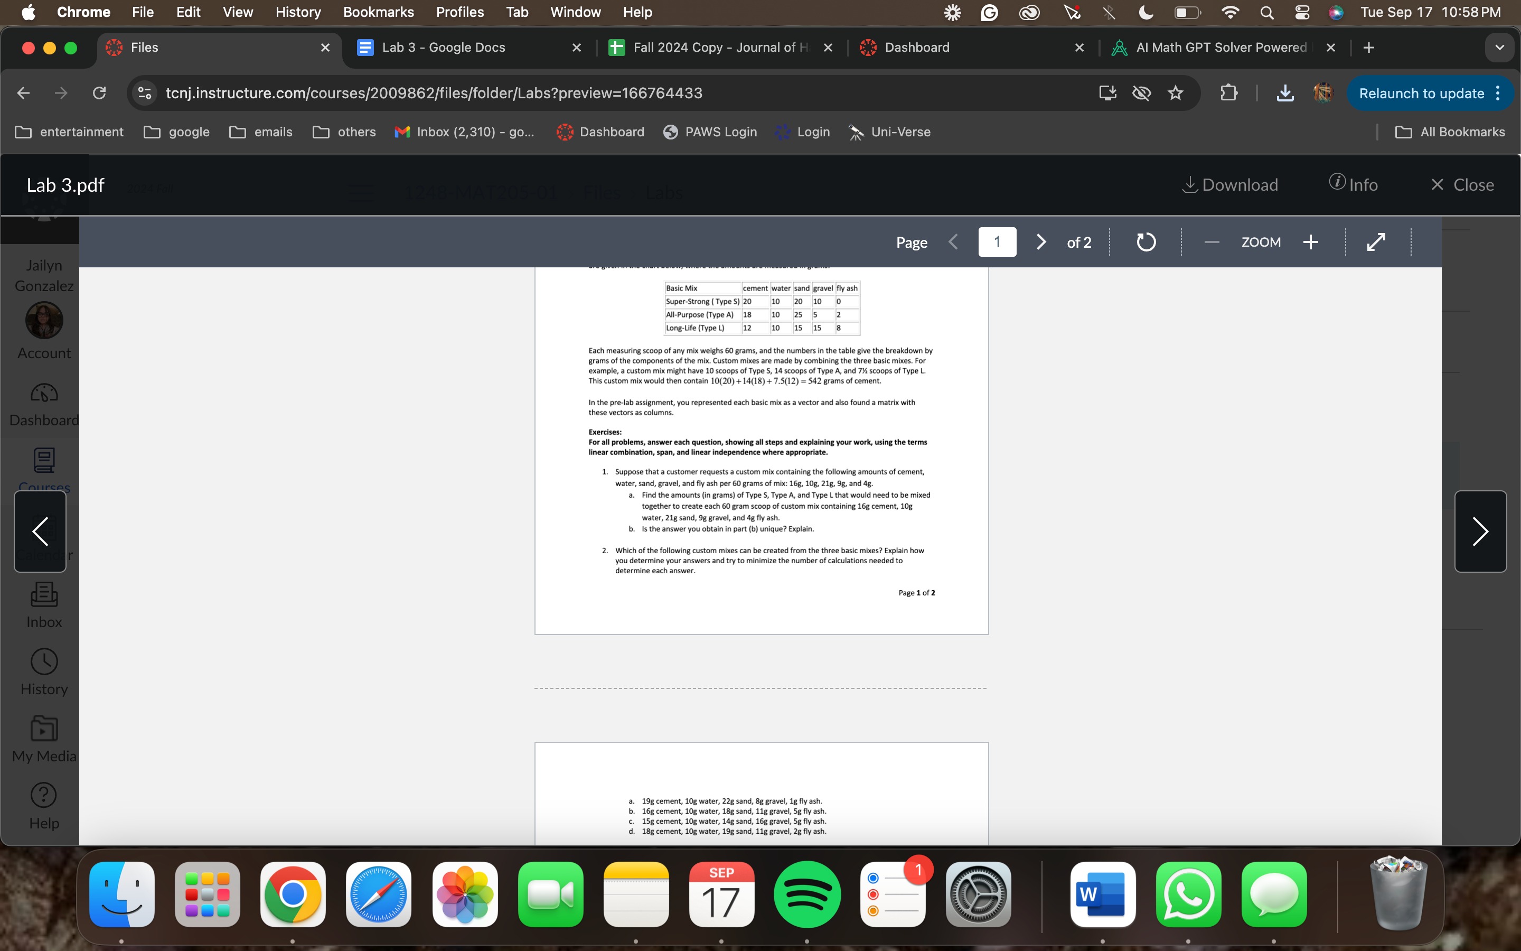Click the install app icon in address bar

click(x=1107, y=93)
